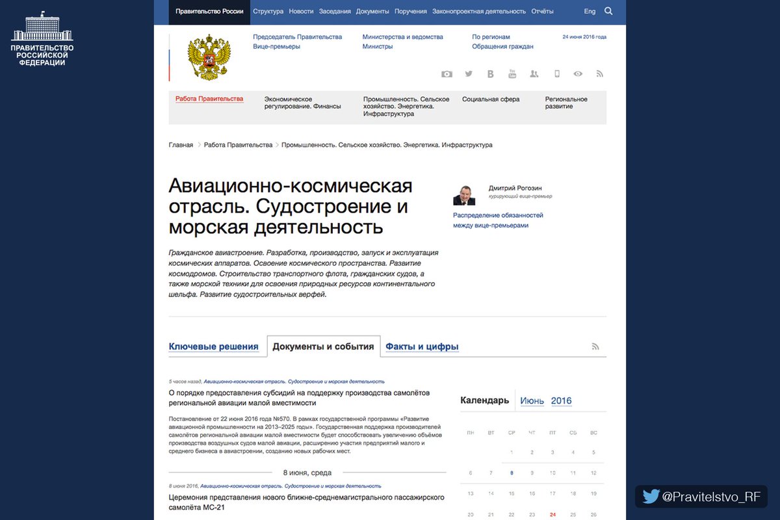Open the Документы menu item

[x=372, y=12]
